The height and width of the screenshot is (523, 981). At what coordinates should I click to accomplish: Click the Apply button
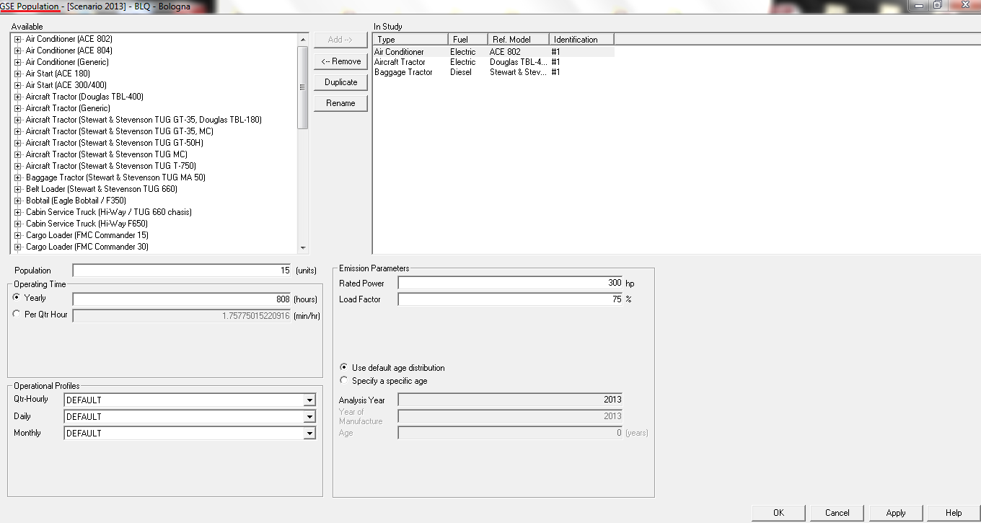pyautogui.click(x=895, y=513)
